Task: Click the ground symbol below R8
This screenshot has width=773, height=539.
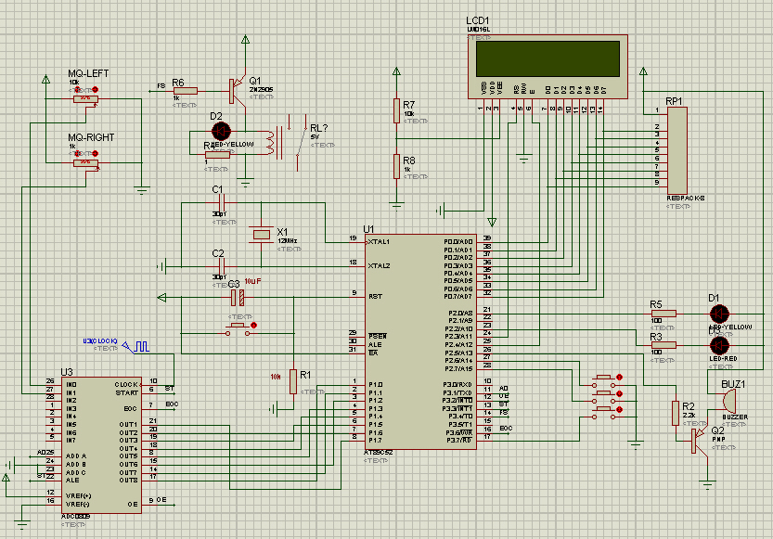Action: click(396, 206)
